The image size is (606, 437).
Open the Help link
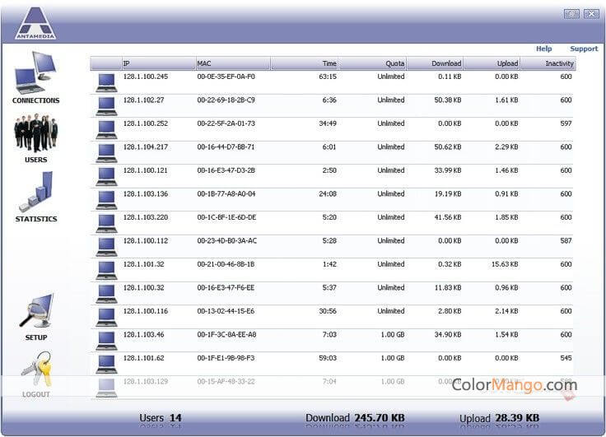(x=543, y=49)
